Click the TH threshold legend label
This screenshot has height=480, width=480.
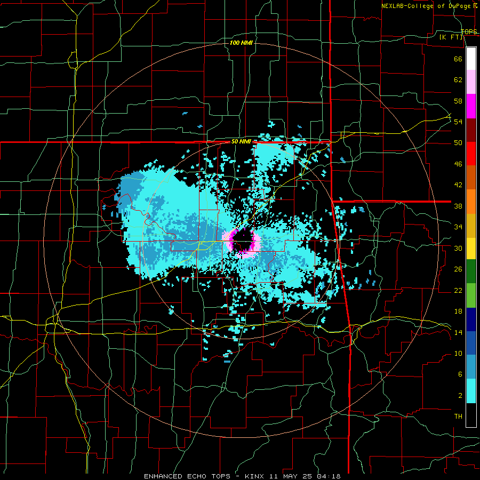458,417
